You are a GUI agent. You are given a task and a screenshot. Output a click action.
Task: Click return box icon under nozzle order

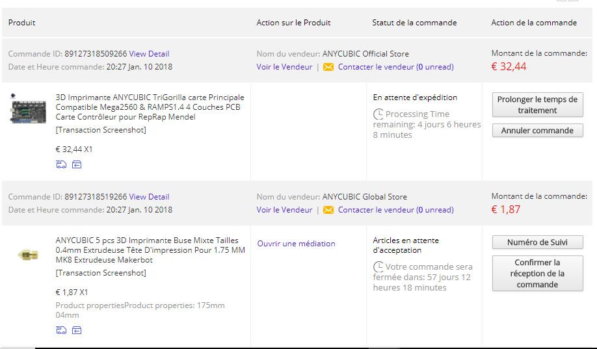pyautogui.click(x=77, y=330)
